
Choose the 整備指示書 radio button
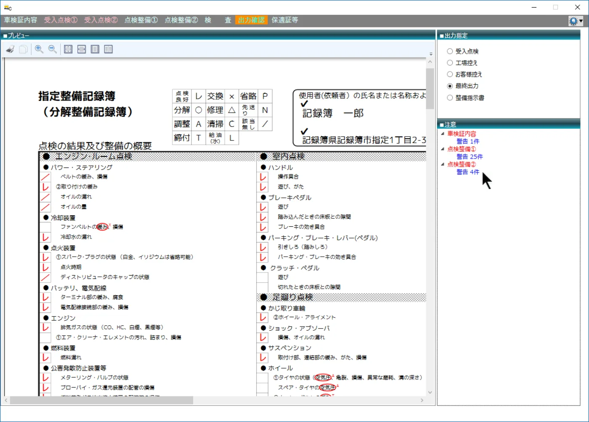tap(450, 98)
